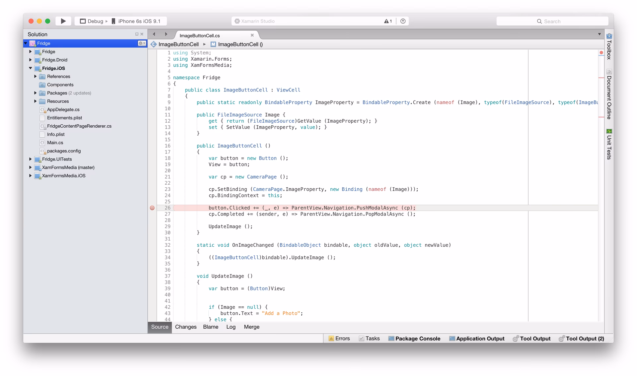This screenshot has width=637, height=376.
Task: Click the warning indicator in the status bar
Action: (x=388, y=21)
